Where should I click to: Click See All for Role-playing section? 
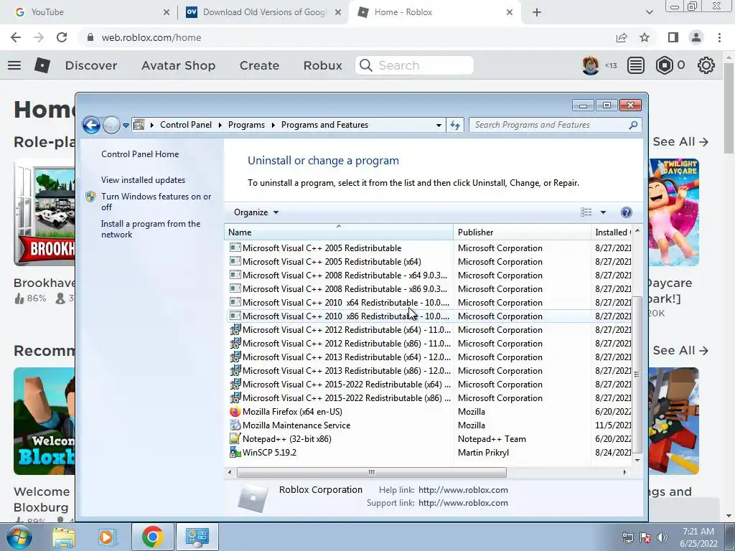680,141
